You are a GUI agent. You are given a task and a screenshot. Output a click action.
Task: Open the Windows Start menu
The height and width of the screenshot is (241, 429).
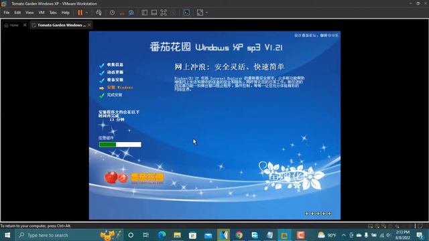pos(7,235)
